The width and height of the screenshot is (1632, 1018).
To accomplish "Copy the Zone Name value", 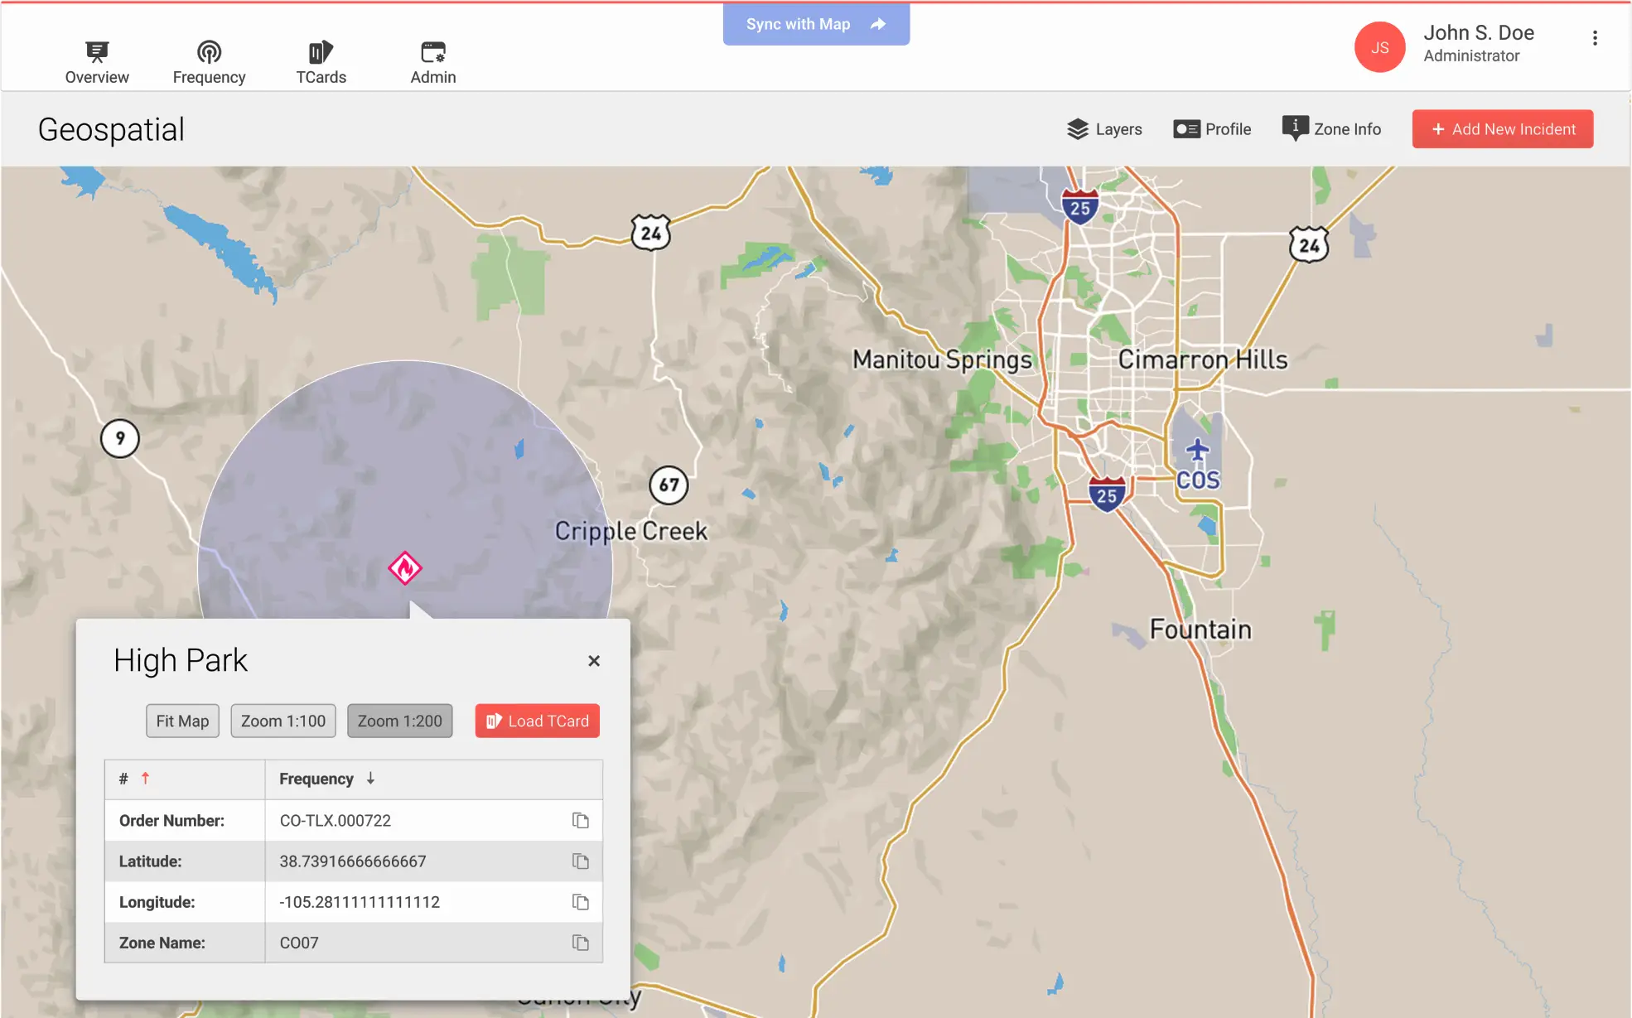I will coord(580,943).
